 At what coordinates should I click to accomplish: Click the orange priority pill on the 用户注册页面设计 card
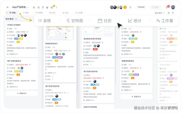pos(18,75)
